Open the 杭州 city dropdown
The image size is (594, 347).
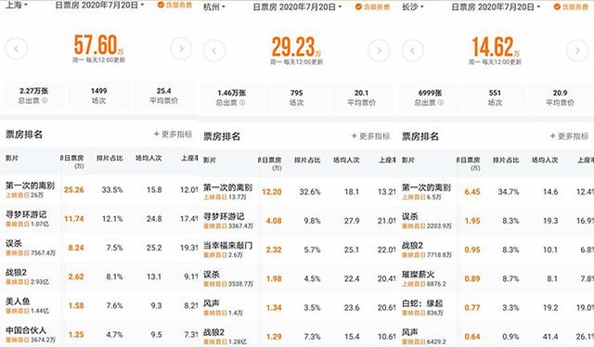(x=214, y=6)
